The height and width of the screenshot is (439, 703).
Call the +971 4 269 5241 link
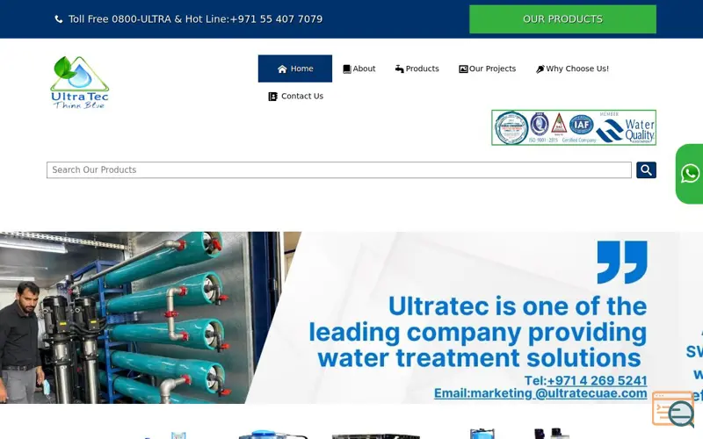click(597, 380)
